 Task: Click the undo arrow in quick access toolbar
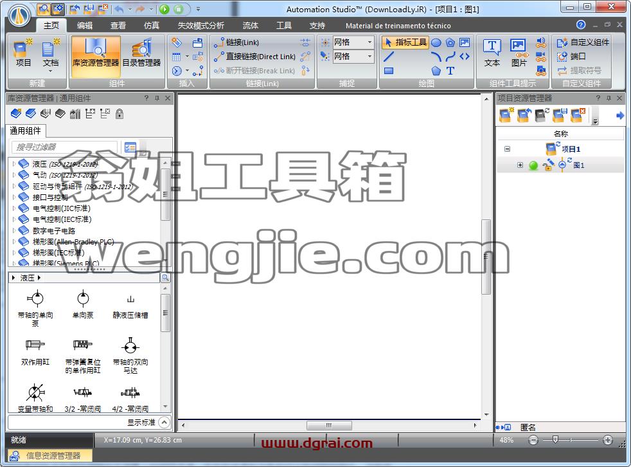click(x=119, y=9)
